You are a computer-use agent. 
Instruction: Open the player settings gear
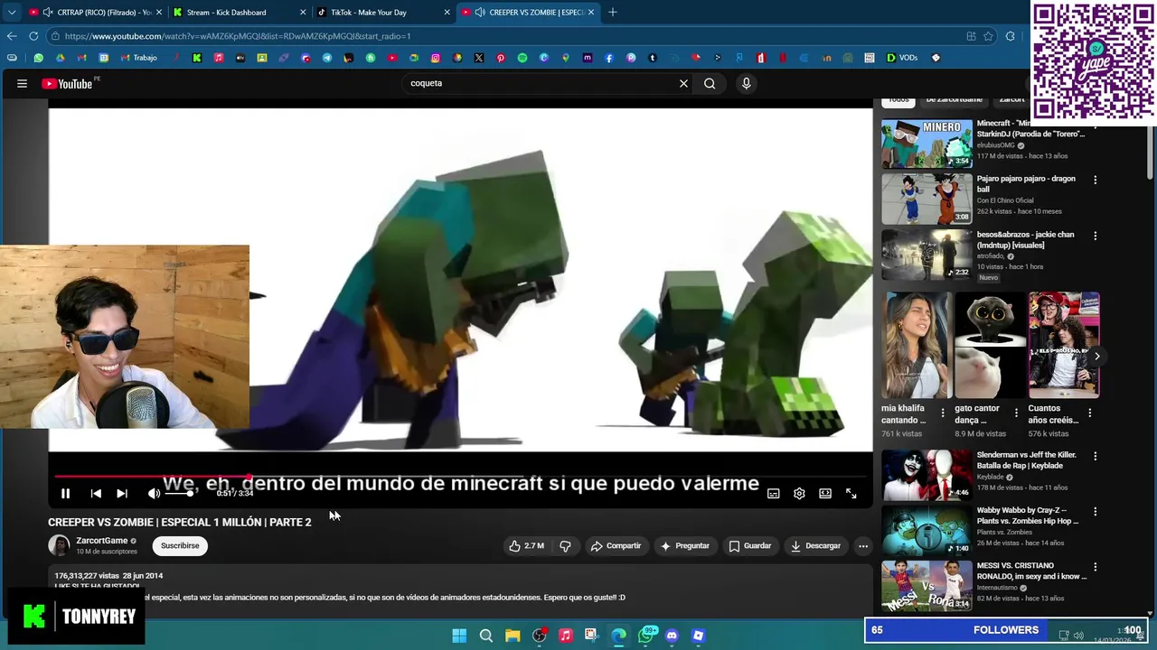point(799,494)
